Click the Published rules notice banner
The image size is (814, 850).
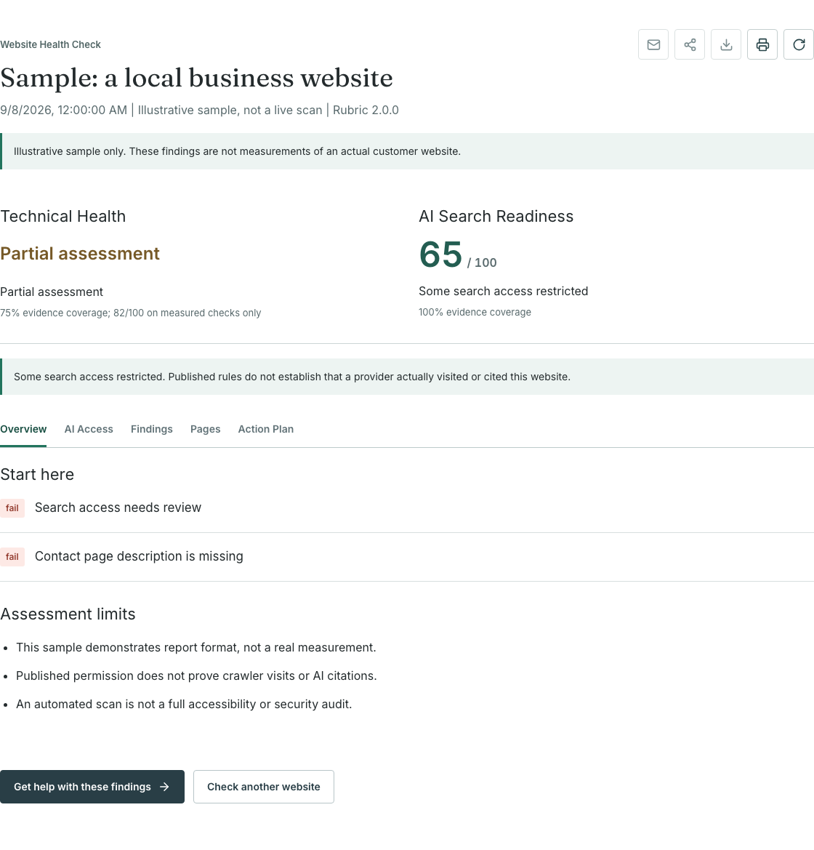point(407,377)
